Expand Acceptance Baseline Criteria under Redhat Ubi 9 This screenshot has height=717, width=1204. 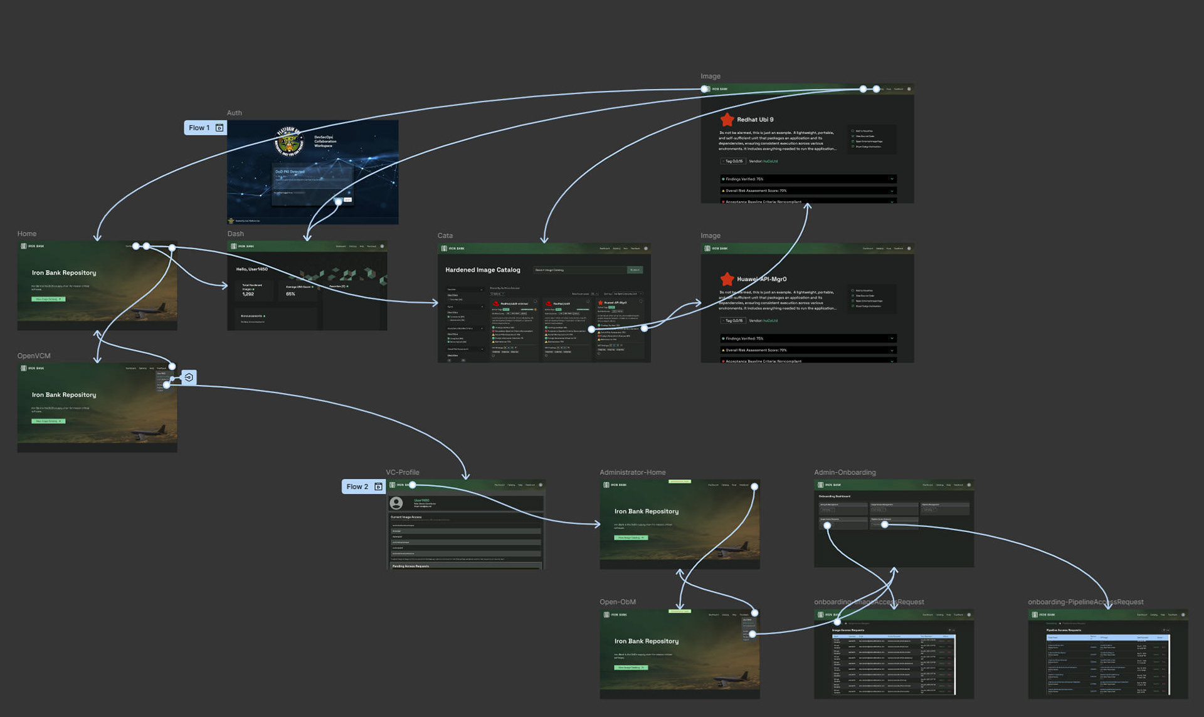[808, 201]
